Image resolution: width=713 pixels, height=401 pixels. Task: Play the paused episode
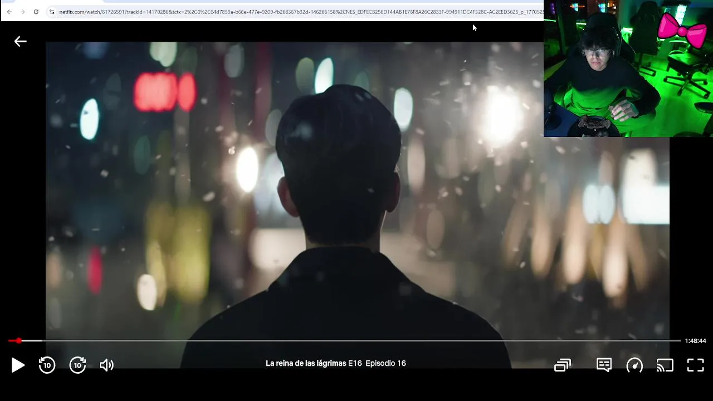[18, 365]
